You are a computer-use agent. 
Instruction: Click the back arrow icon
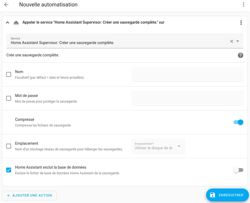pos(6,5)
